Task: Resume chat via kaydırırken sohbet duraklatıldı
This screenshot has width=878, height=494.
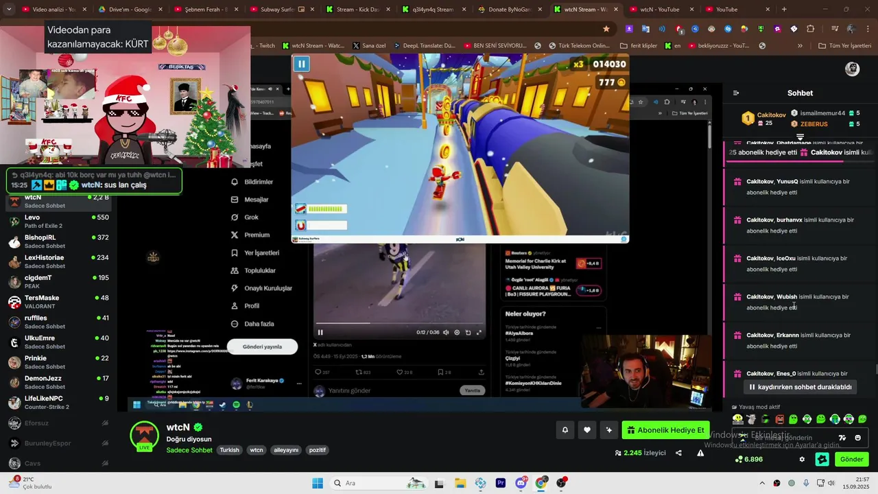Action: tap(800, 387)
